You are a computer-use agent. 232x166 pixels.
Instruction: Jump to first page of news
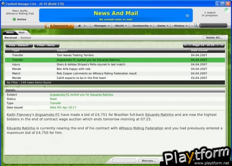pos(185,45)
